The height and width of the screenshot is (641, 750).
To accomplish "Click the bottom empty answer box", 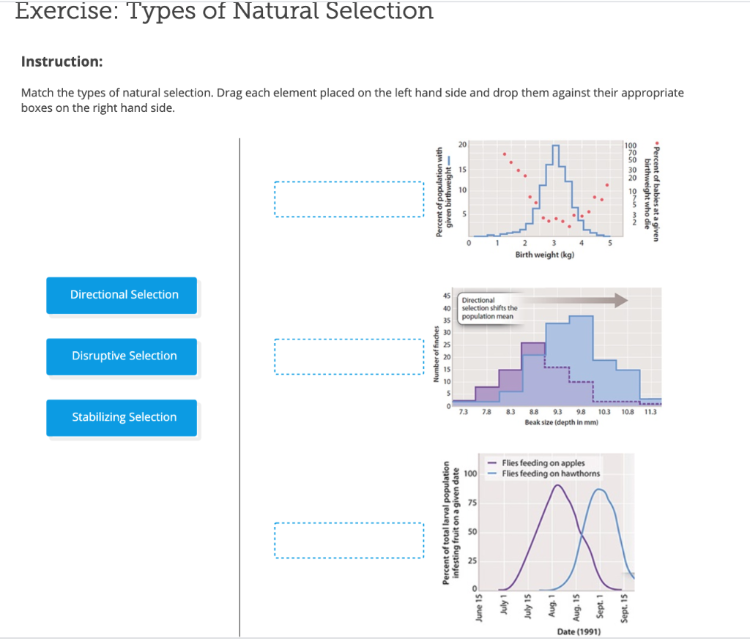I will [349, 541].
